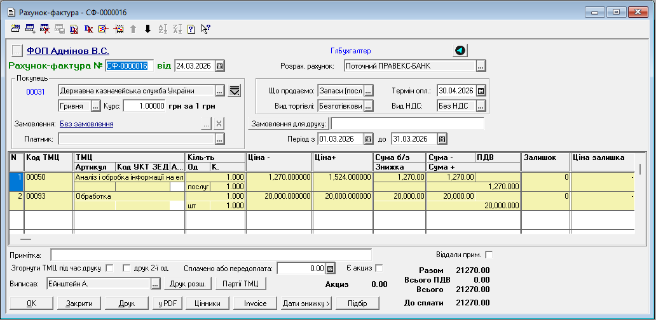This screenshot has width=656, height=320.
Task: Expand the buyer dropdown arrow button
Action: [x=235, y=90]
